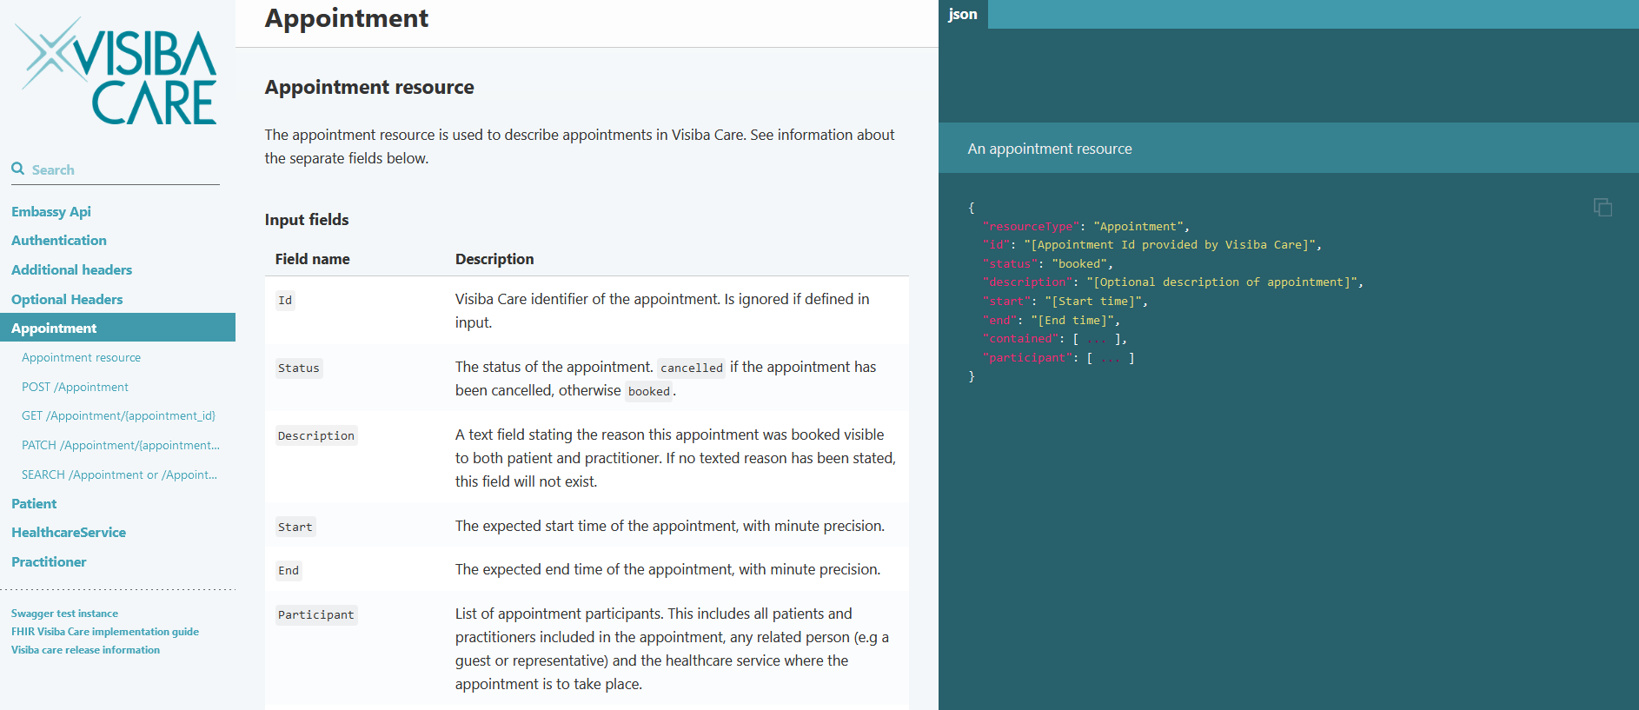This screenshot has width=1639, height=710.
Task: Open PATCH /Appointment endpoint link
Action: pos(121,445)
